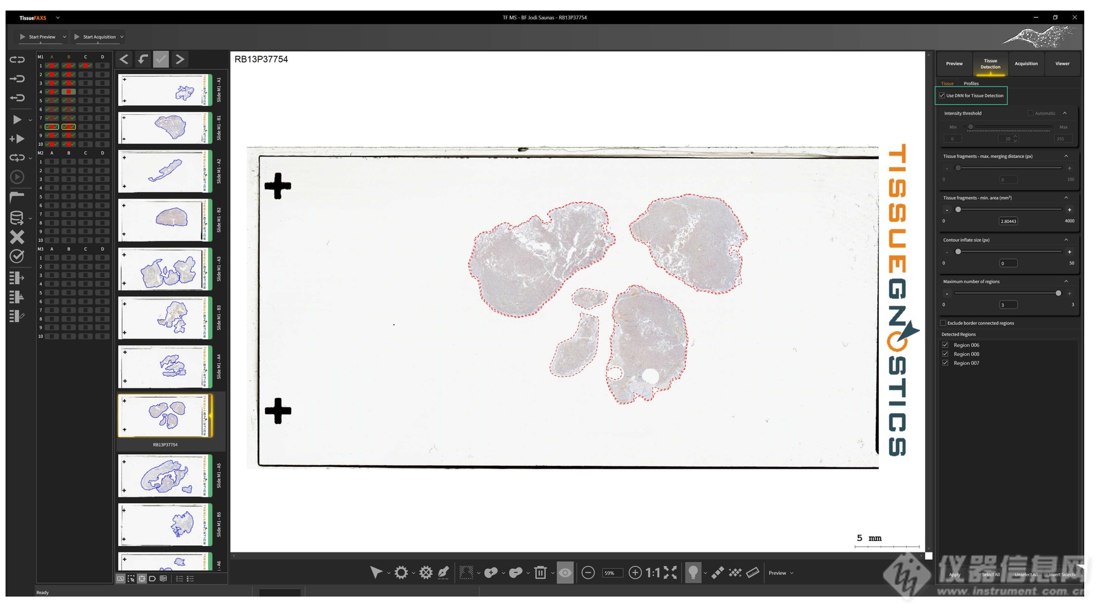This screenshot has height=611, width=1102.
Task: Collapse Tissue fragments max. merging distance section
Action: pyautogui.click(x=1066, y=156)
